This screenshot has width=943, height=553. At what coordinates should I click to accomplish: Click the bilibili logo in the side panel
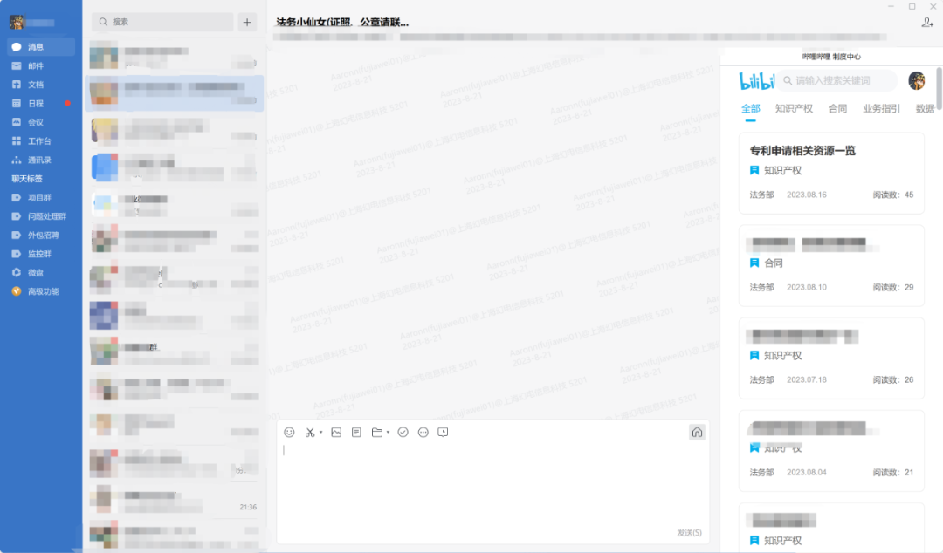pyautogui.click(x=756, y=80)
